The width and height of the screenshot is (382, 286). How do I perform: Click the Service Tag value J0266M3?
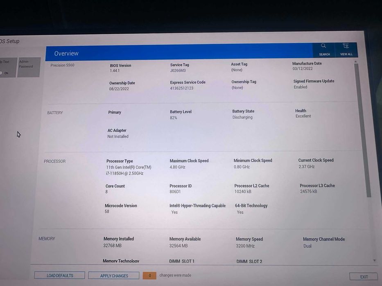click(x=178, y=71)
